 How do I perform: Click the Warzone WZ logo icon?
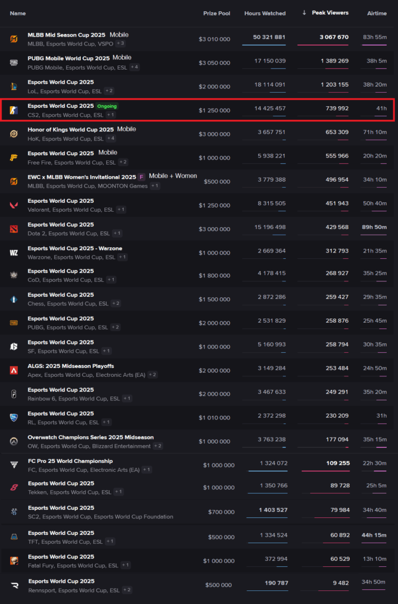pos(14,252)
